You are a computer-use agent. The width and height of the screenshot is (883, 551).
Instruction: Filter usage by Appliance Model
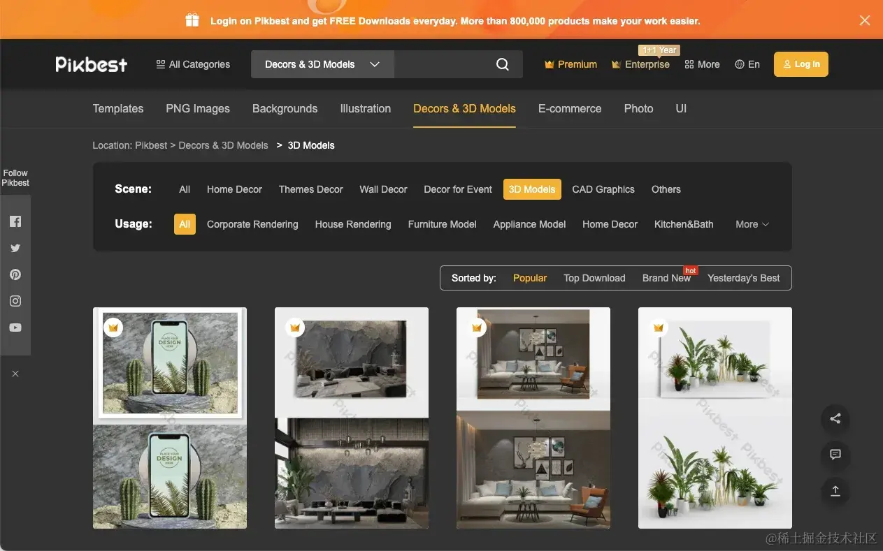tap(529, 224)
